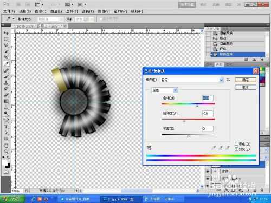Screen dimensions: 271x203
Task: Click the first eyedropper in Hue/Saturation dialog
Action: pyautogui.click(x=214, y=148)
